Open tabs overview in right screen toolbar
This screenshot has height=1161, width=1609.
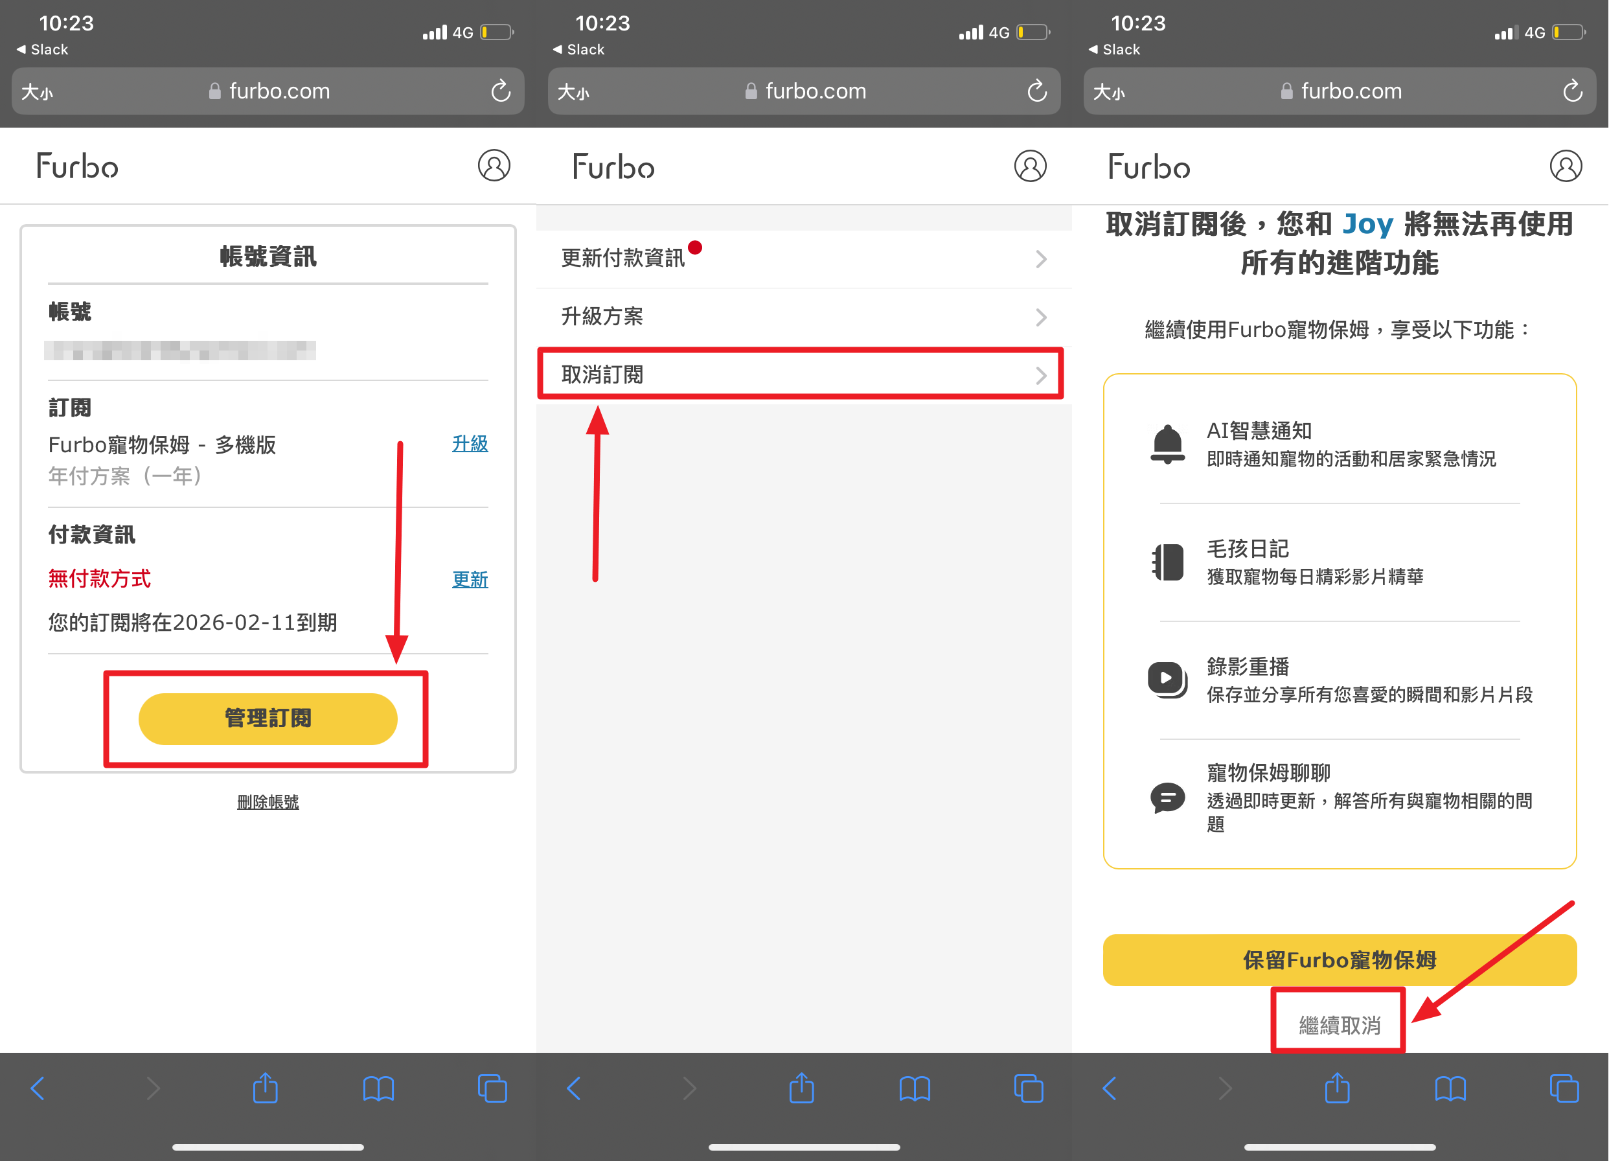[x=1564, y=1088]
